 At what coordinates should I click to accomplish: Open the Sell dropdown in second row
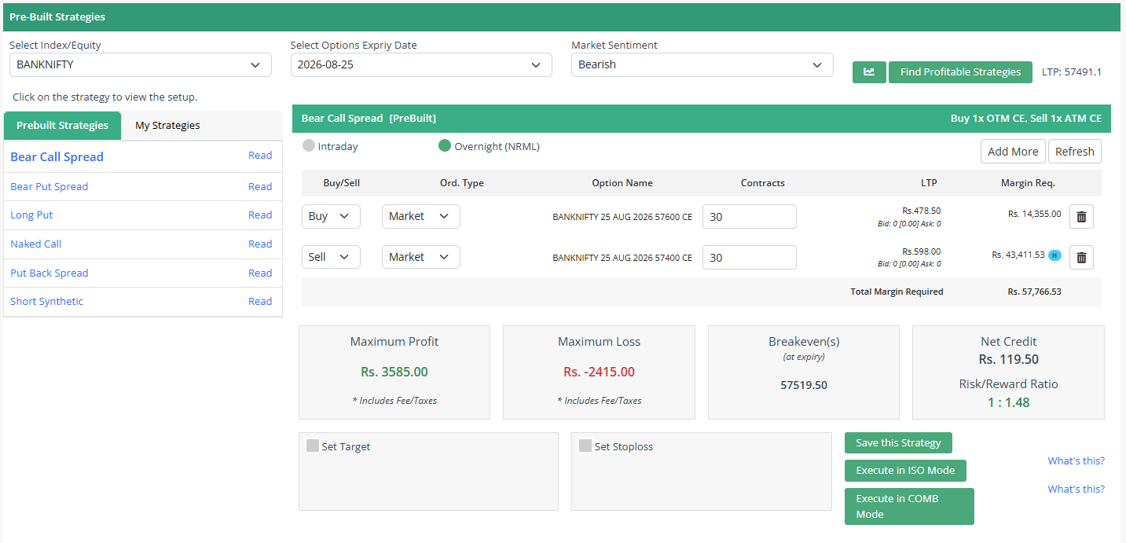pyautogui.click(x=331, y=257)
